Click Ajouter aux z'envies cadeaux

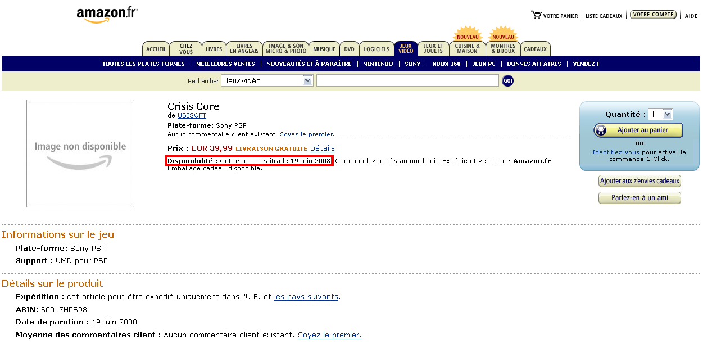(640, 181)
